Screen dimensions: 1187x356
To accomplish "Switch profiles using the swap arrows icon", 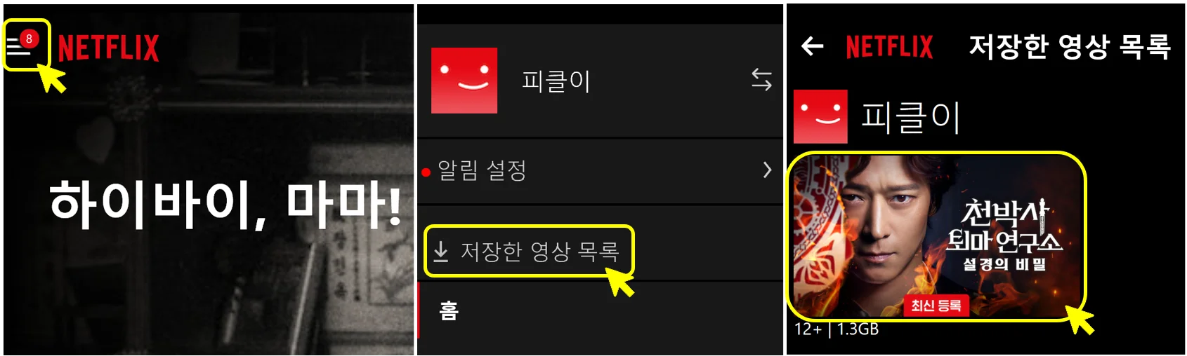I will coord(761,79).
